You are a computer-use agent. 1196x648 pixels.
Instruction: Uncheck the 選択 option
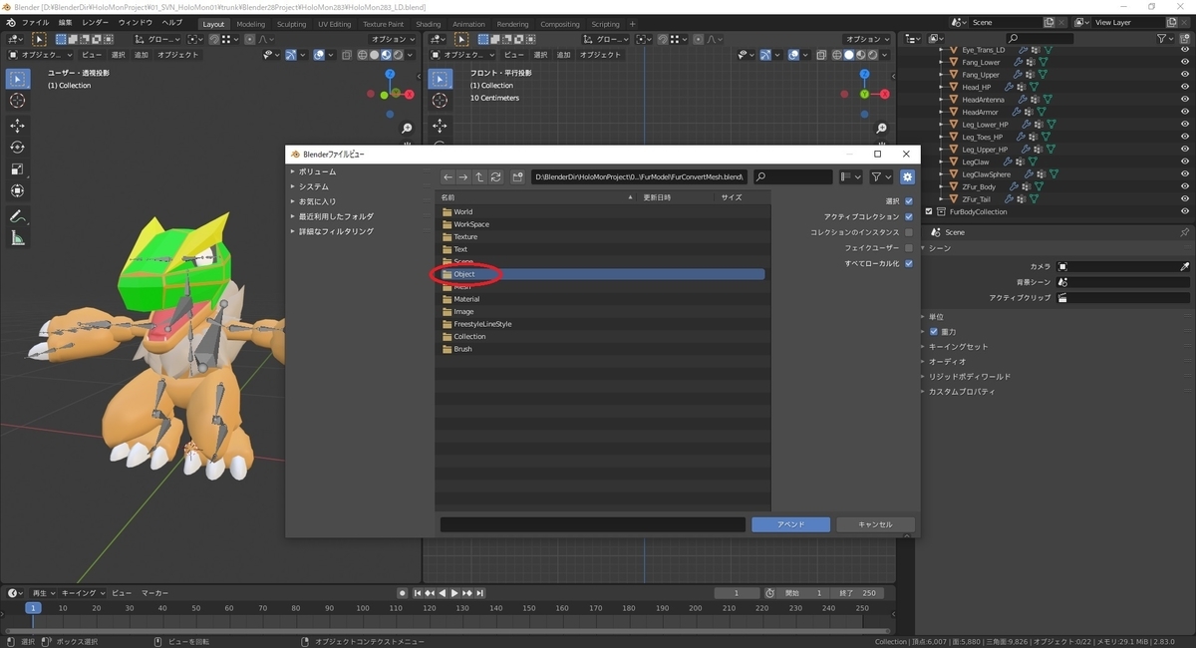pyautogui.click(x=909, y=201)
